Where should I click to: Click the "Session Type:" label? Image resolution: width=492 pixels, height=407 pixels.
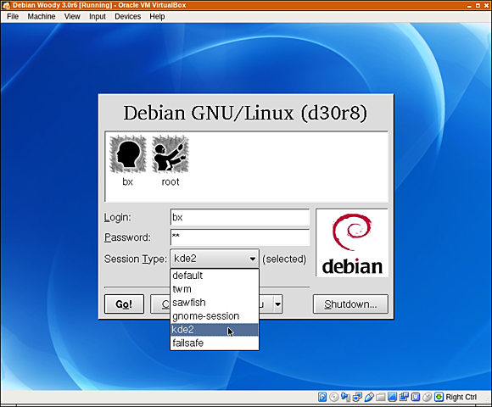coord(136,259)
